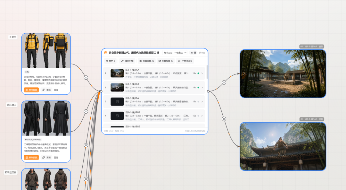This screenshot has width=346, height=190.
Task: Remove the connection from 外卖员 card
Action: (x=86, y=78)
